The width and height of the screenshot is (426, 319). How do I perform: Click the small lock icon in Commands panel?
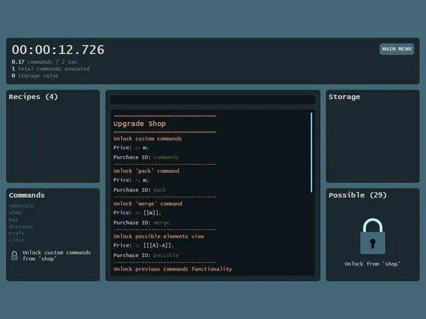15,255
